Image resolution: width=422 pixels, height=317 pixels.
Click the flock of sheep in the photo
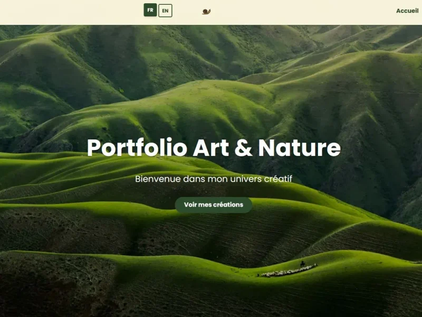point(289,271)
